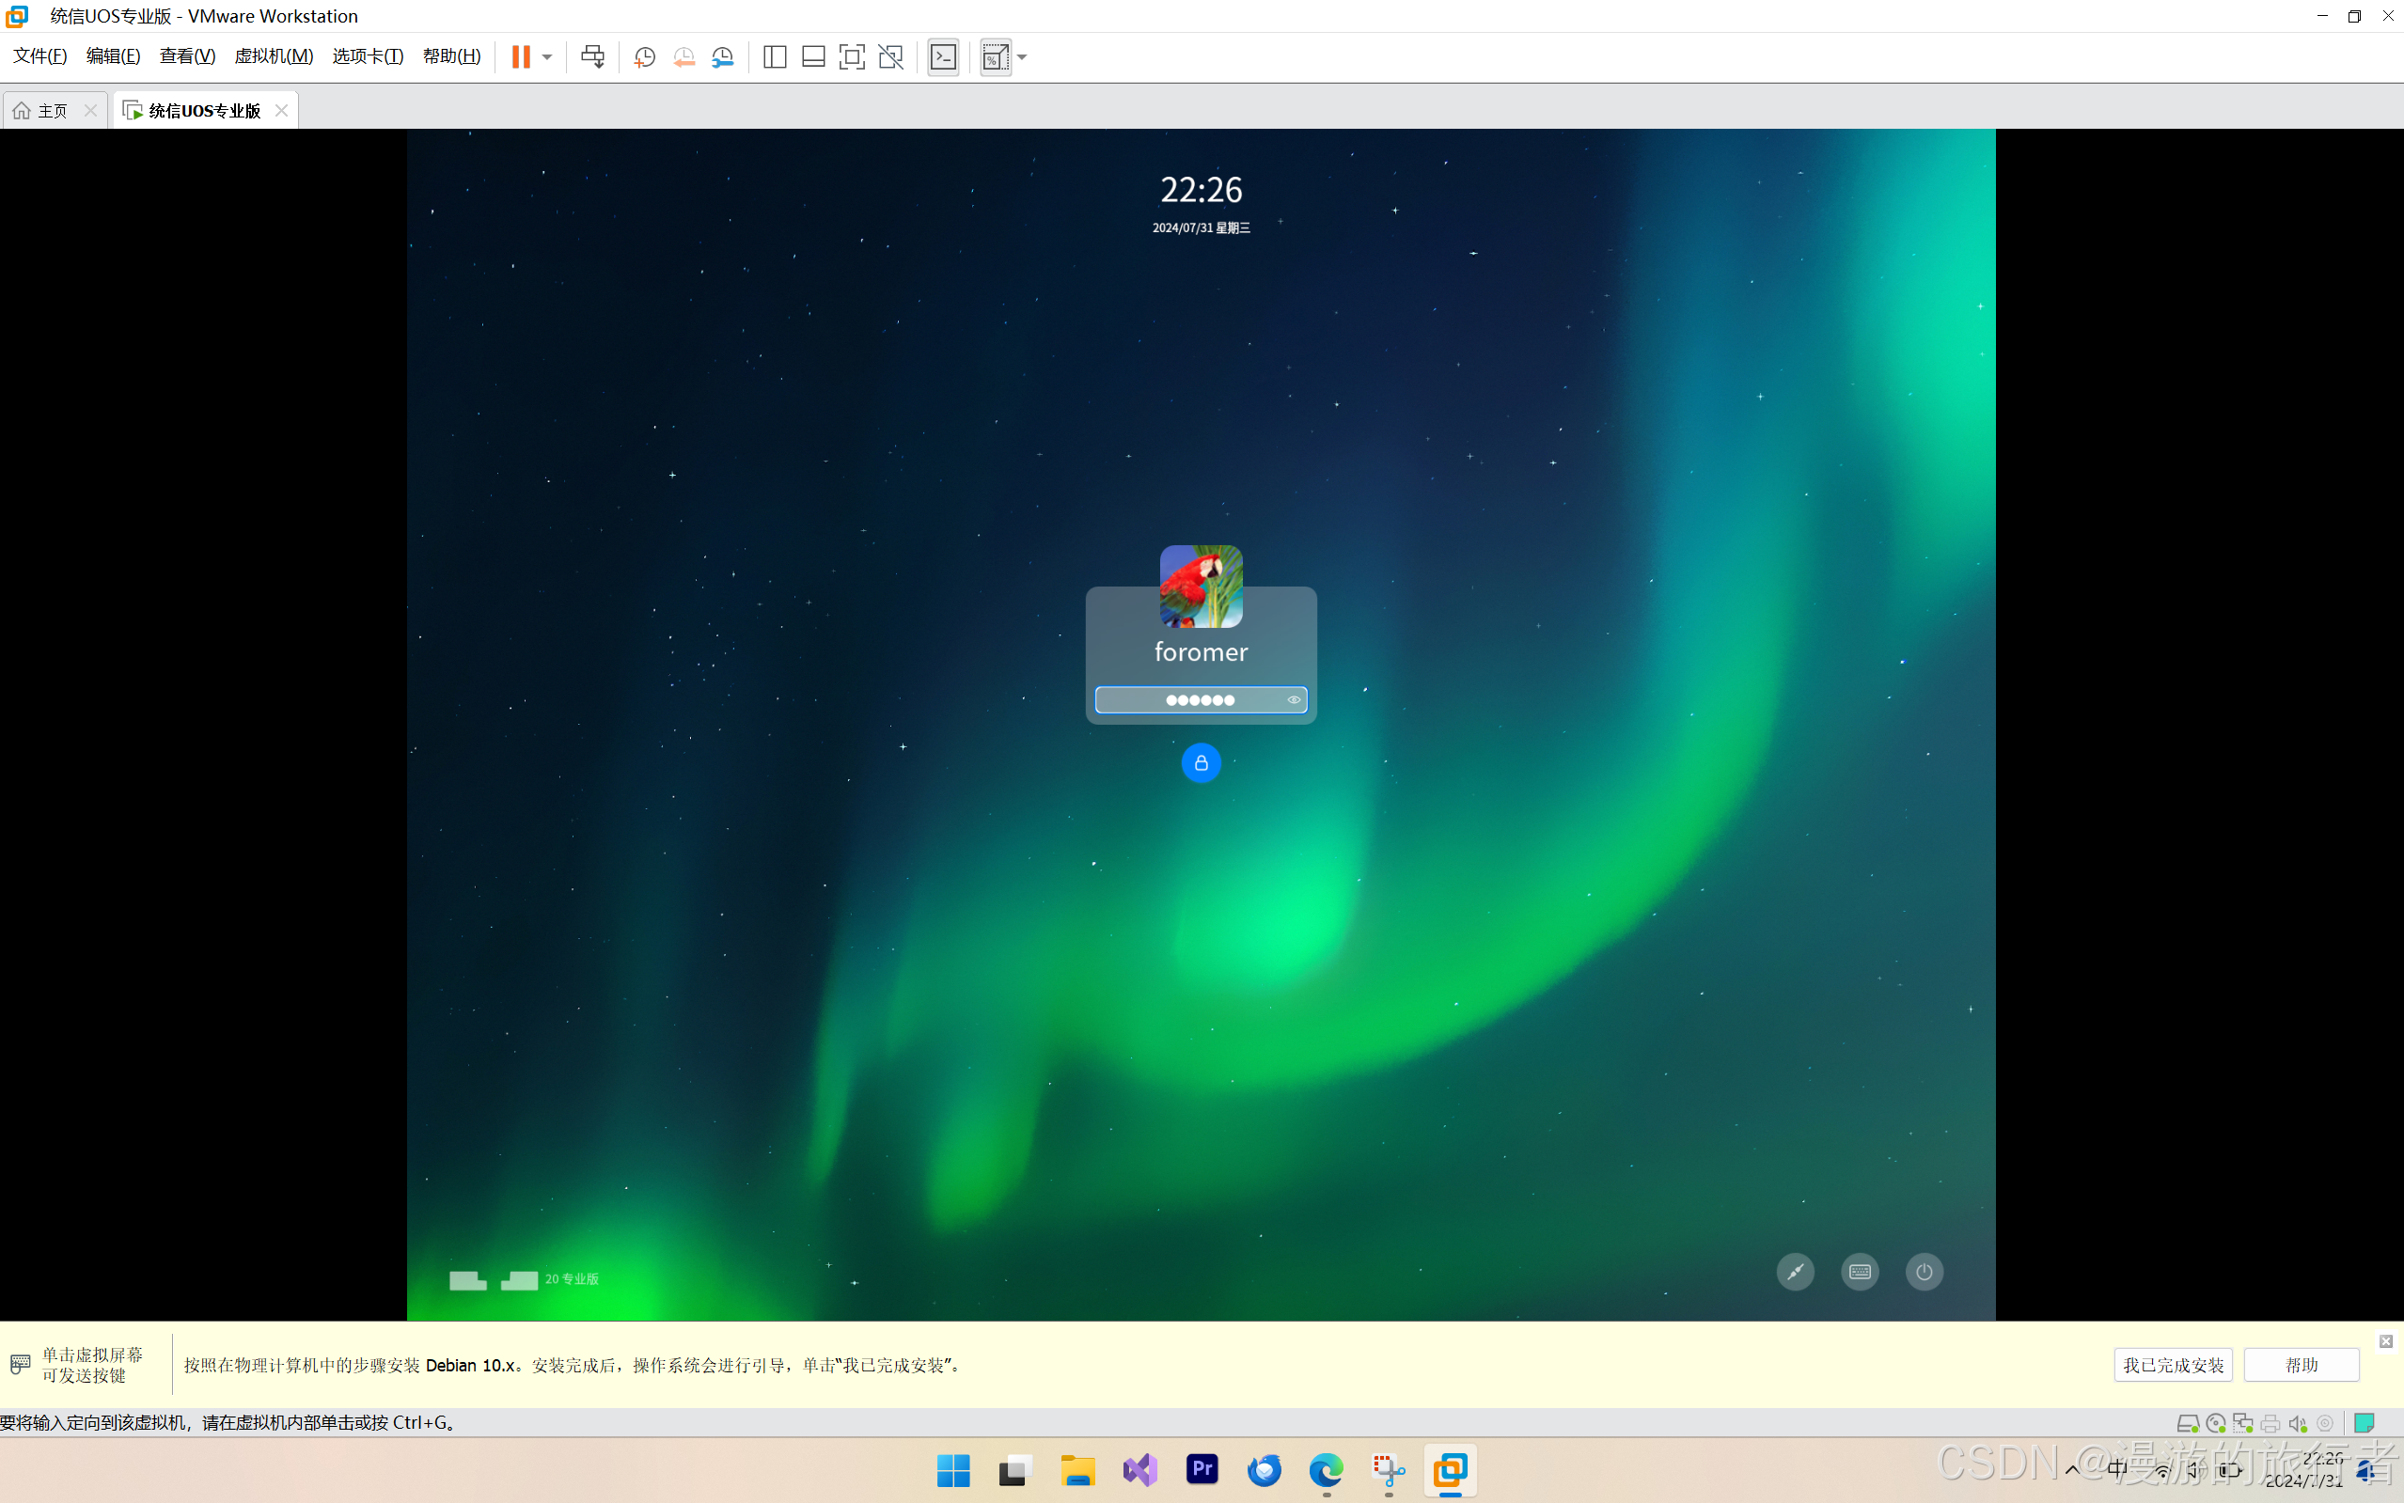
Task: Click the power button on login screen
Action: [1924, 1272]
